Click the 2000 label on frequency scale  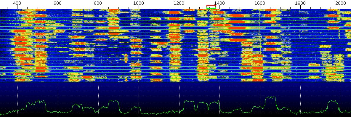coord(341,3)
